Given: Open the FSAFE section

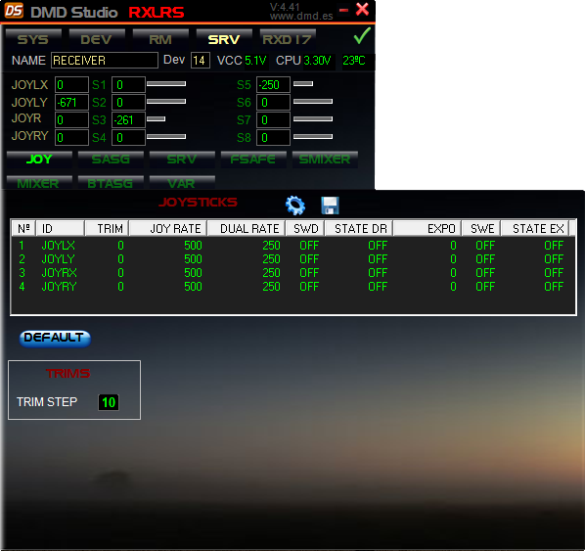Looking at the screenshot, I should point(253,159).
